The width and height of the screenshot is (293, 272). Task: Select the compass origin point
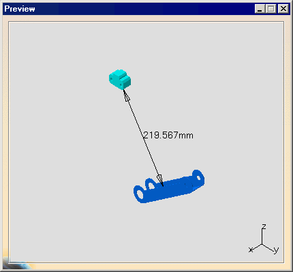(x=262, y=245)
